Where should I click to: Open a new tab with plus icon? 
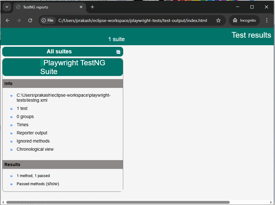point(92,7)
